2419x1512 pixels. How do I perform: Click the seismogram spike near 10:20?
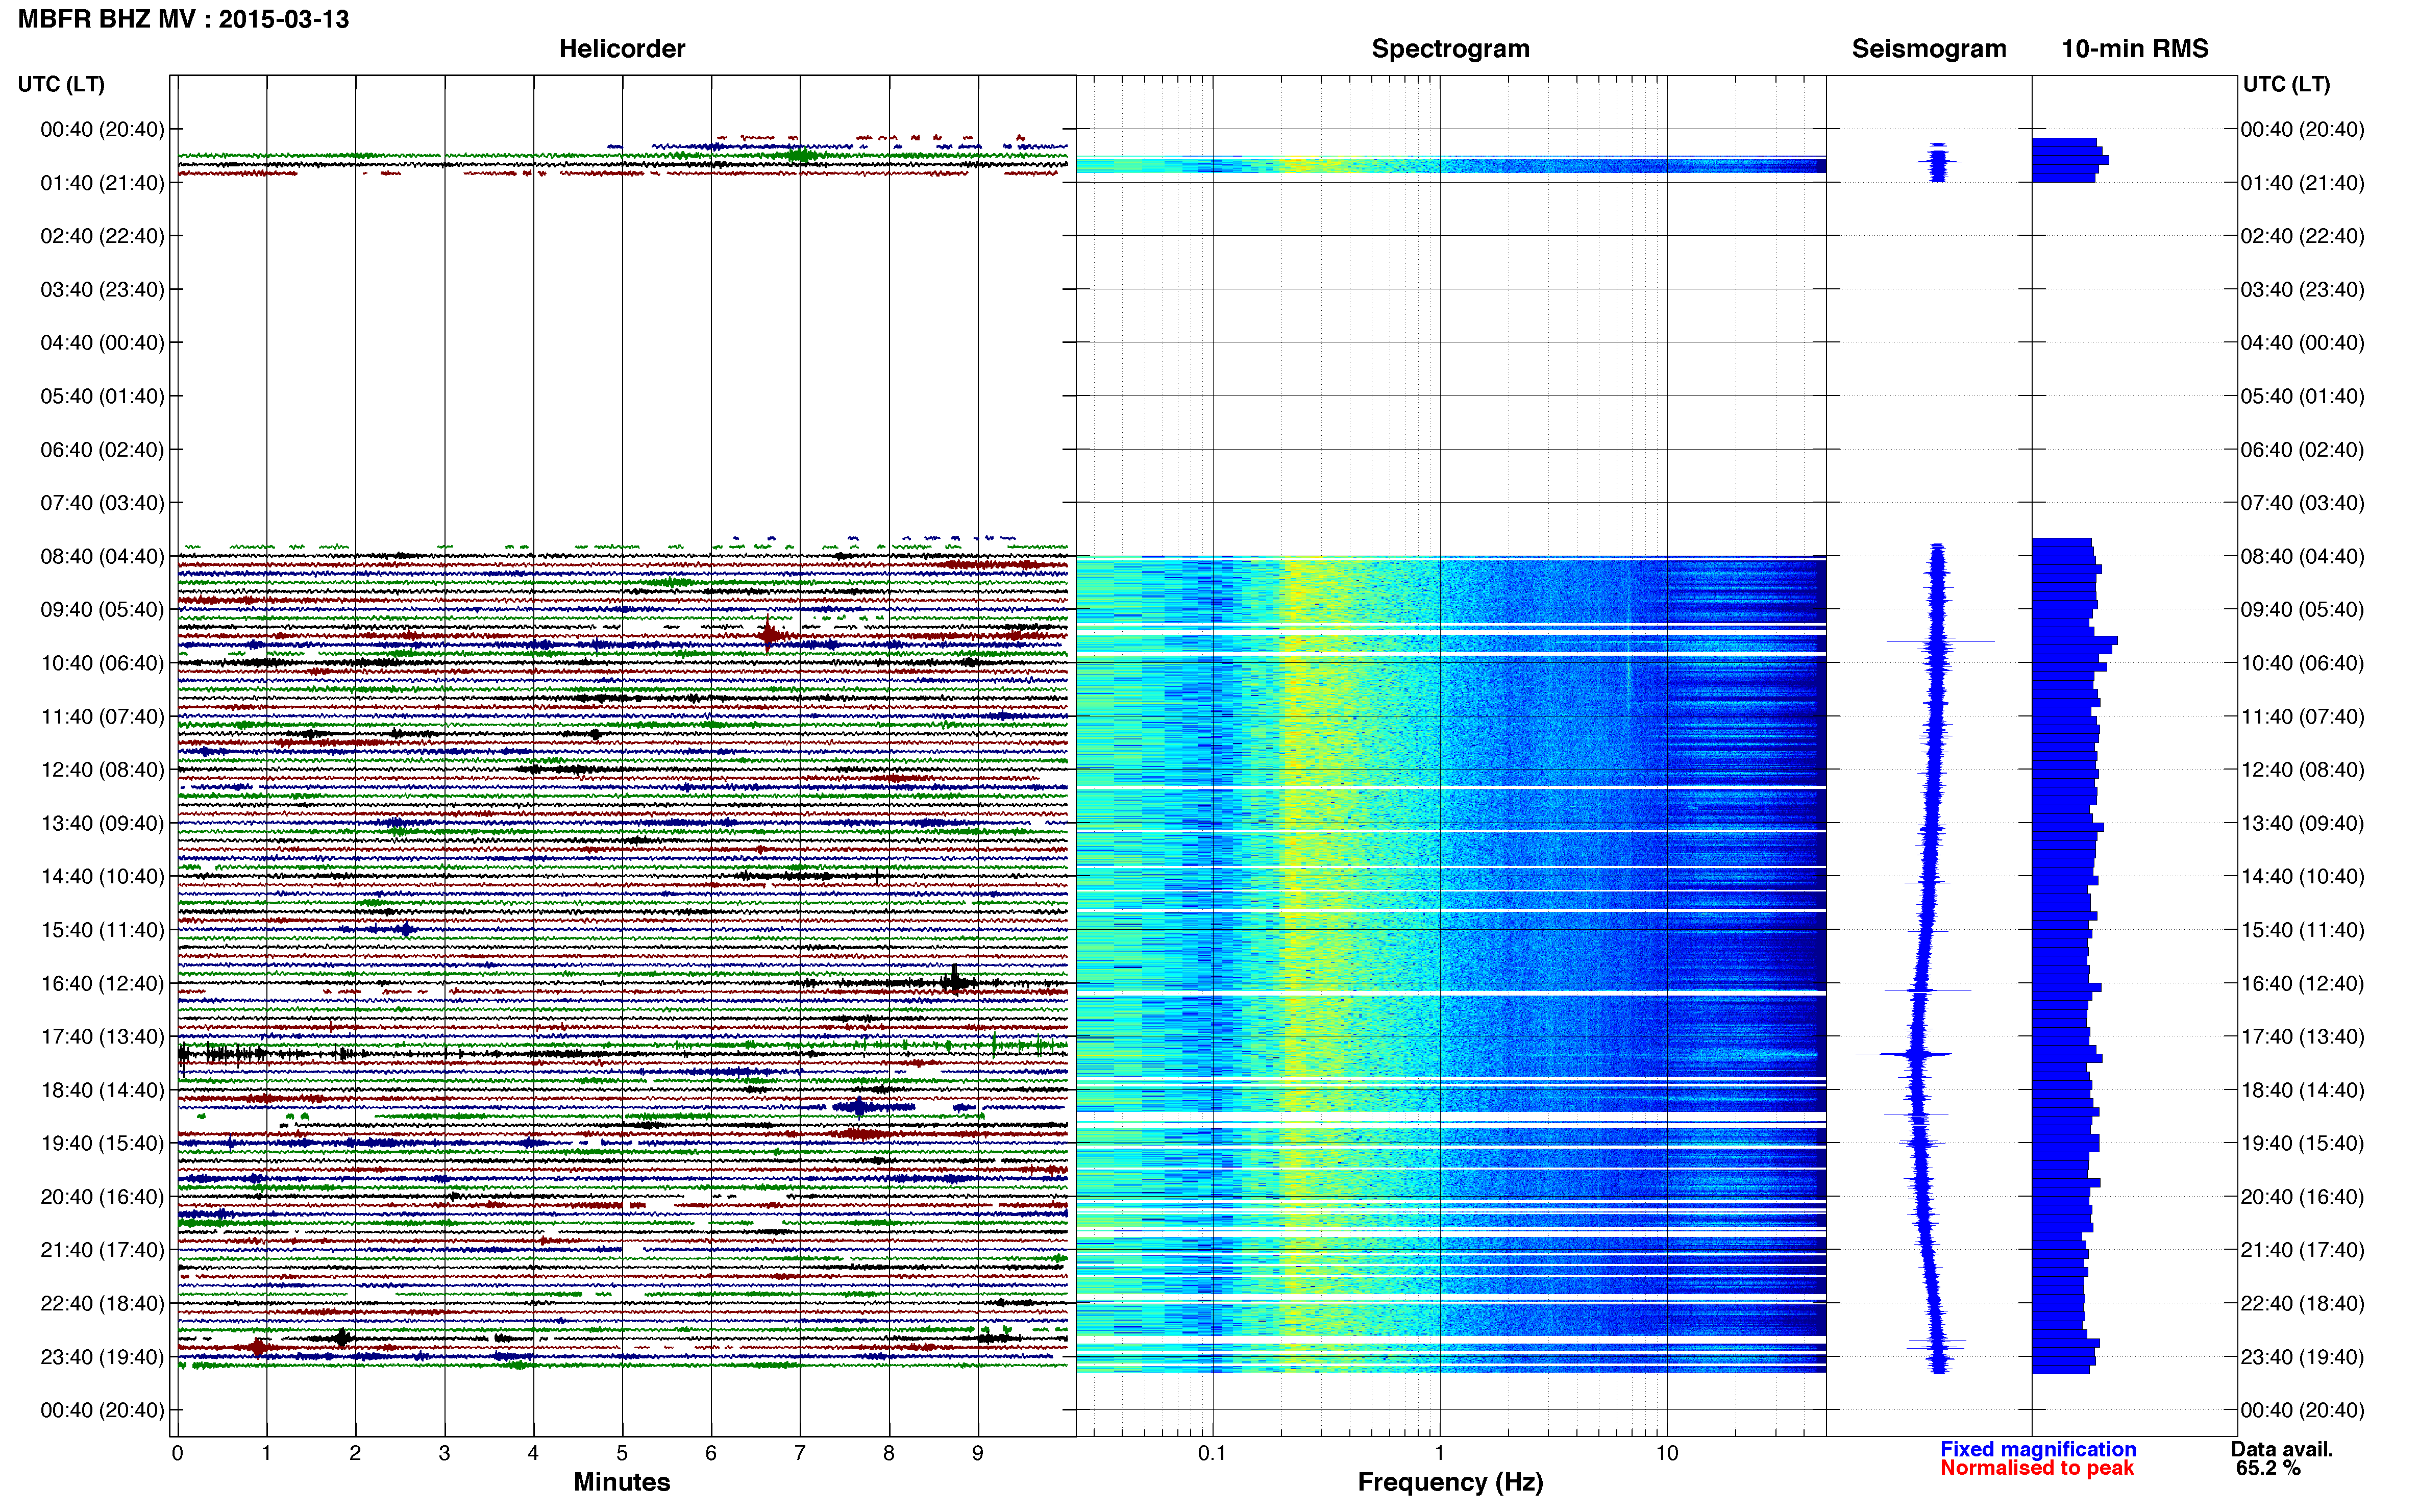1940,641
